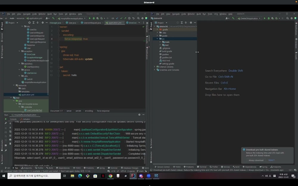298x186 pixels.
Task: Open Run panel settings gear icon
Action: (x=139, y=115)
